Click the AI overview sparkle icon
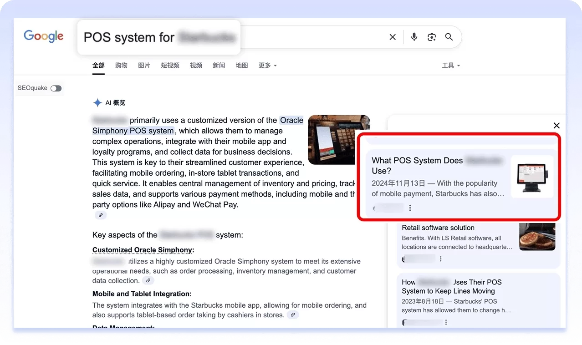The width and height of the screenshot is (582, 345). (x=97, y=103)
